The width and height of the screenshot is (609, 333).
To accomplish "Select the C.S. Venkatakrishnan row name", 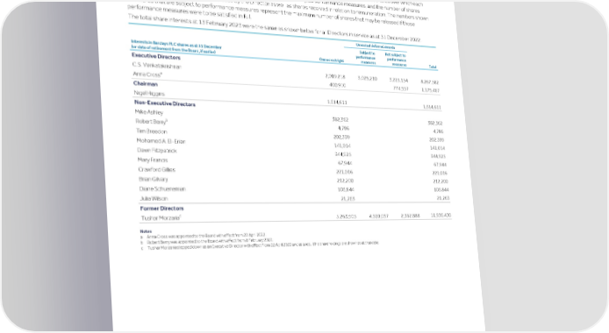I will point(156,66).
